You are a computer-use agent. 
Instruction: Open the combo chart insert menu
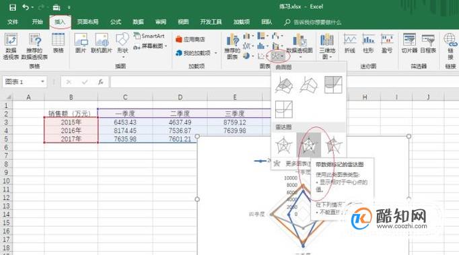[277, 46]
